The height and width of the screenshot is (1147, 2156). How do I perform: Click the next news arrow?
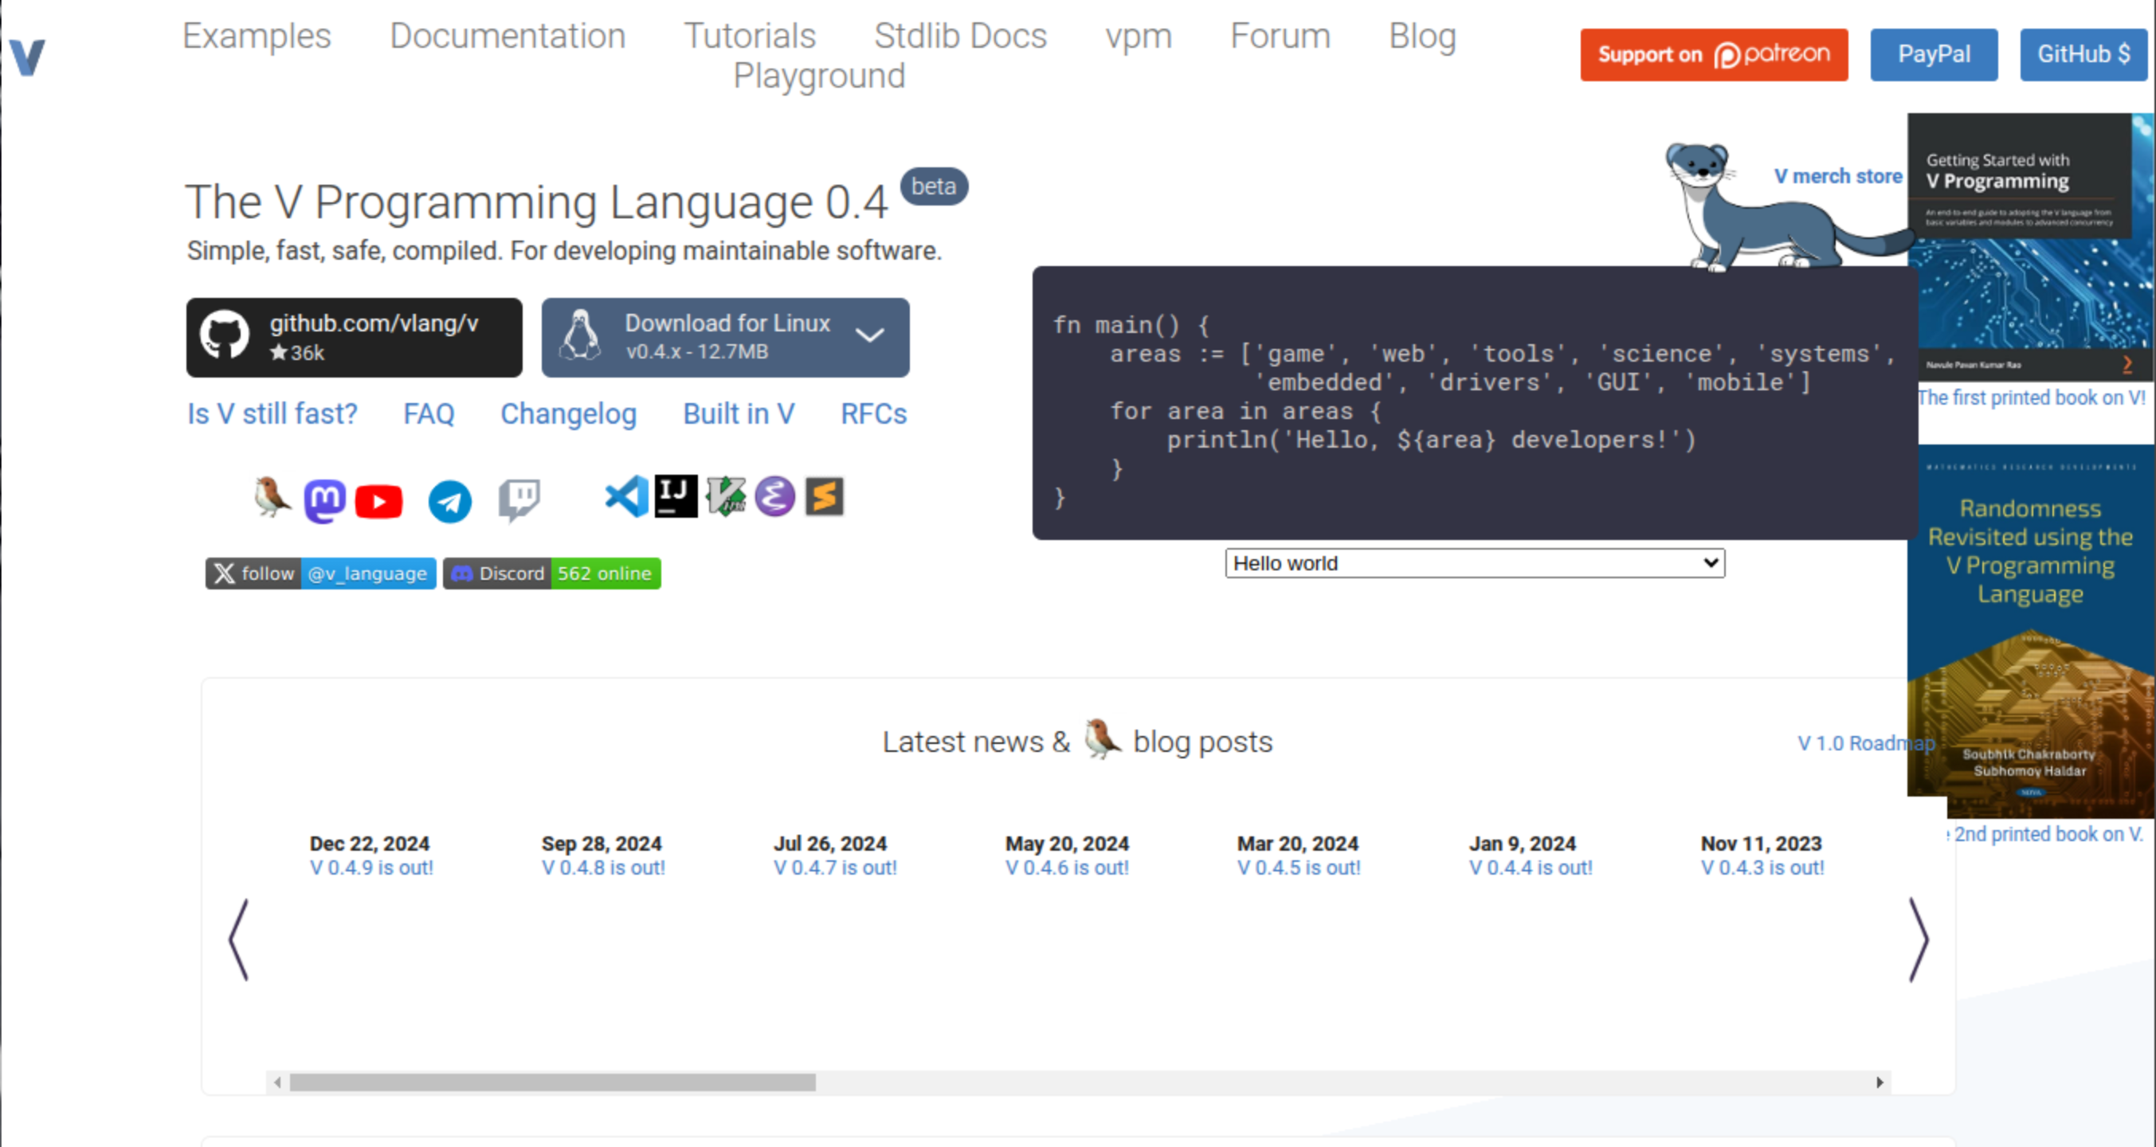tap(1919, 941)
